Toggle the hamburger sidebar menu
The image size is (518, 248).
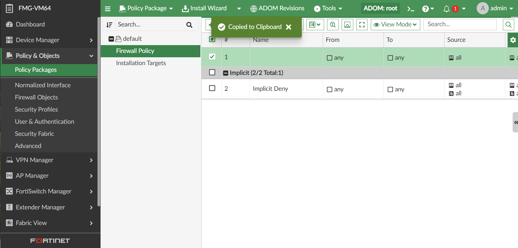pyautogui.click(x=107, y=9)
